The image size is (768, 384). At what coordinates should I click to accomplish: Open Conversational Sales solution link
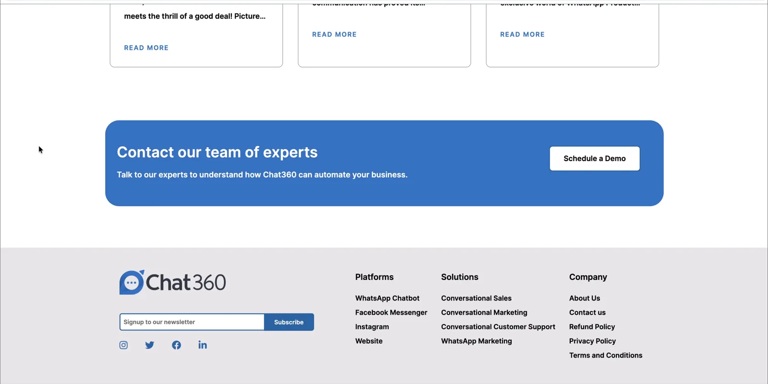click(x=476, y=298)
